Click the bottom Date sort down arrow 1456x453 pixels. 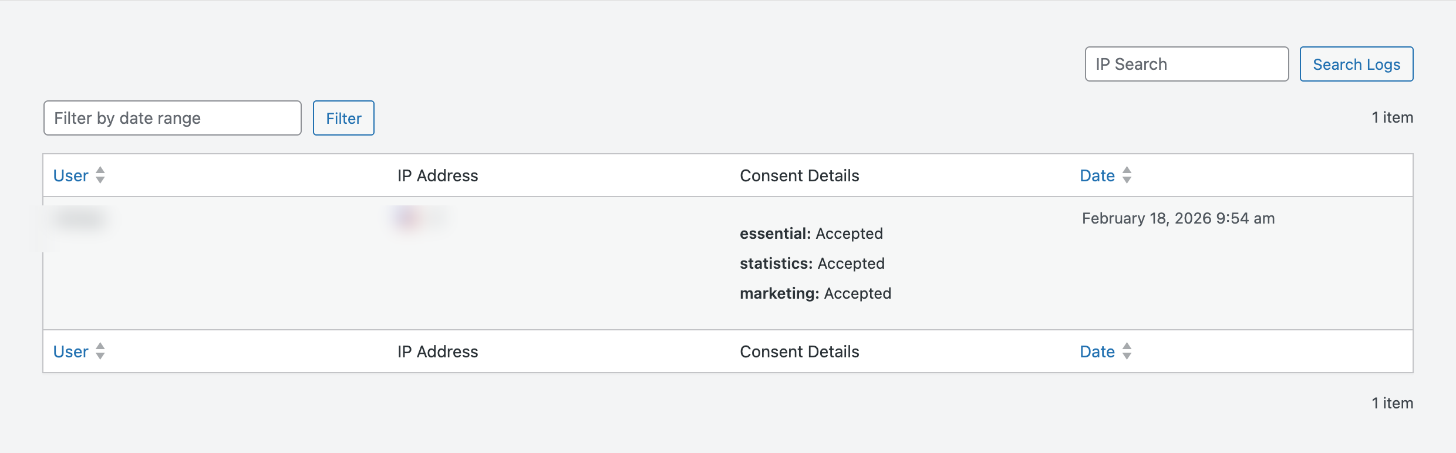[x=1127, y=356]
